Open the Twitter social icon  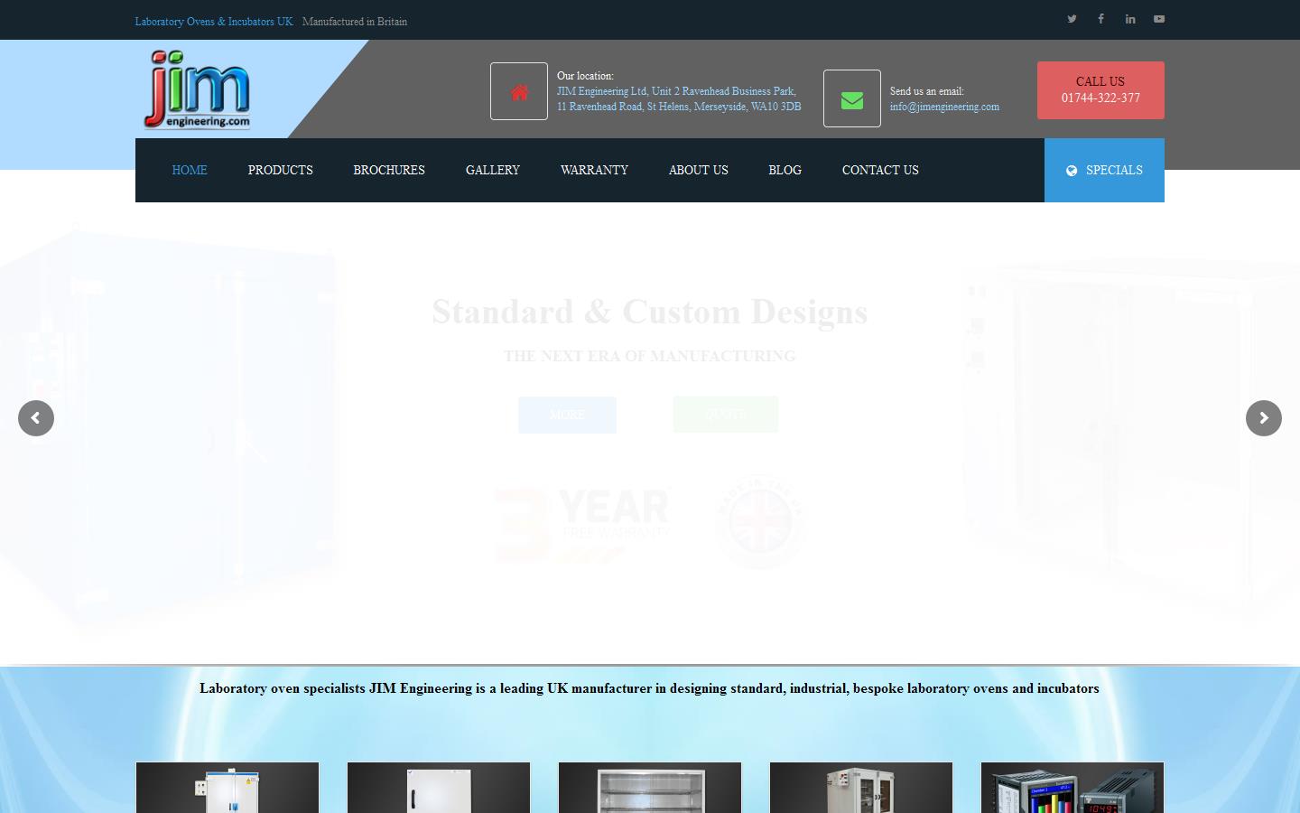[x=1072, y=18]
